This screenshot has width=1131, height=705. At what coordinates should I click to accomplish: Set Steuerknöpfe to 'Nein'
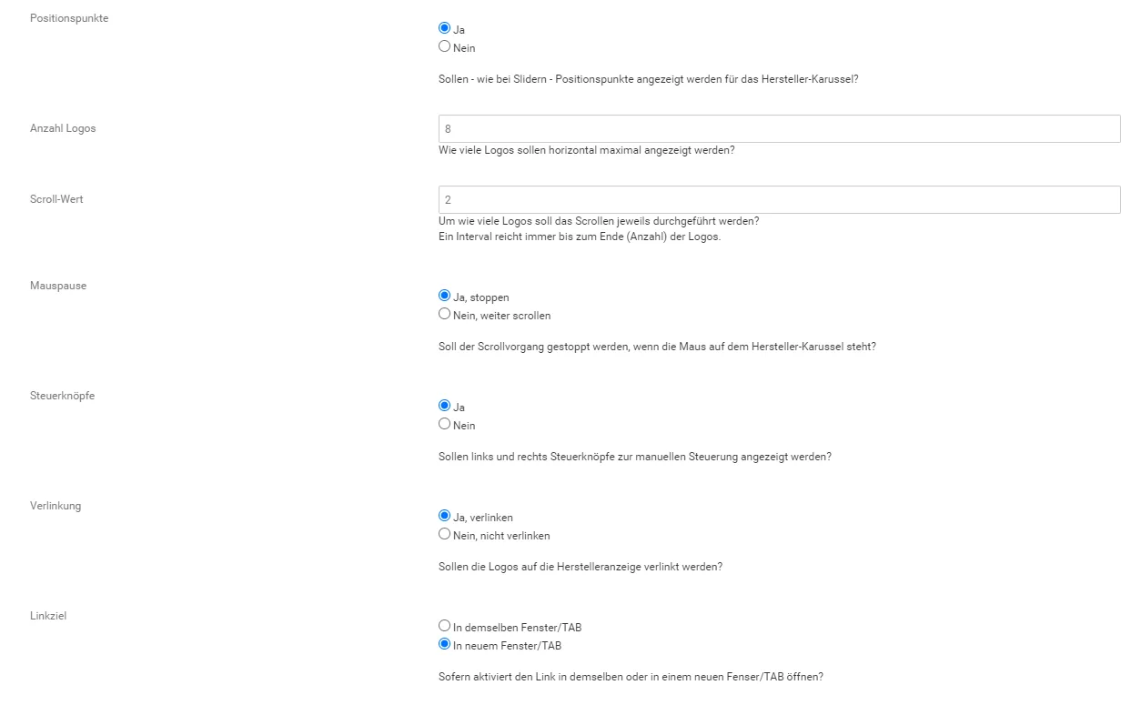point(444,424)
